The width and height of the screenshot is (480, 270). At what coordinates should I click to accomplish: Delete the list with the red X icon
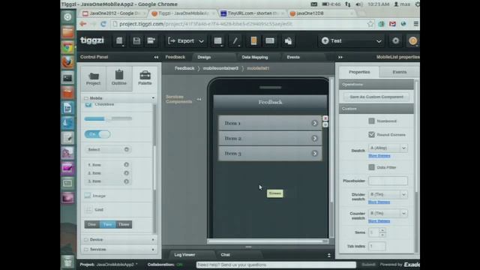[325, 118]
